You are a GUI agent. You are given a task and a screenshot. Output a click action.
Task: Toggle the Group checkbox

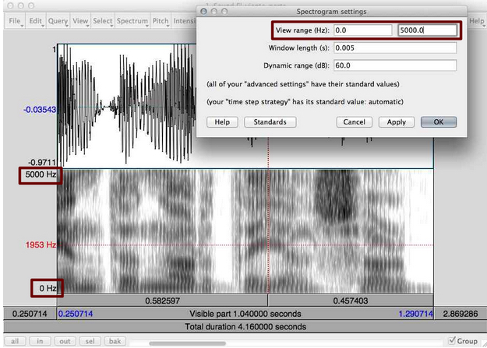point(453,341)
